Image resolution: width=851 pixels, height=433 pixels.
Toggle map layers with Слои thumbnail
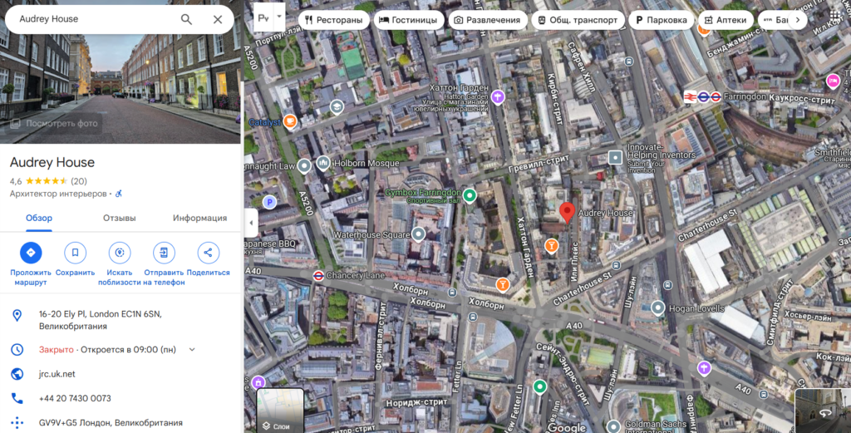click(x=281, y=411)
